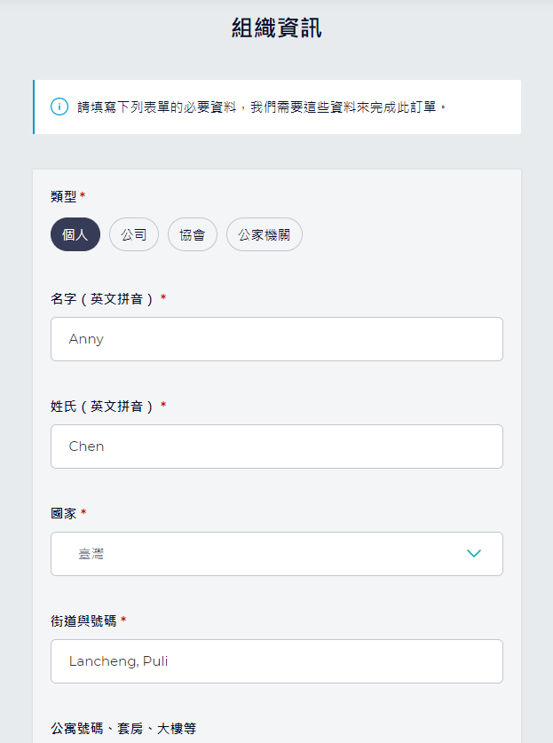Click the 名字（英文拼音） label
The height and width of the screenshot is (743, 553).
pyautogui.click(x=102, y=299)
